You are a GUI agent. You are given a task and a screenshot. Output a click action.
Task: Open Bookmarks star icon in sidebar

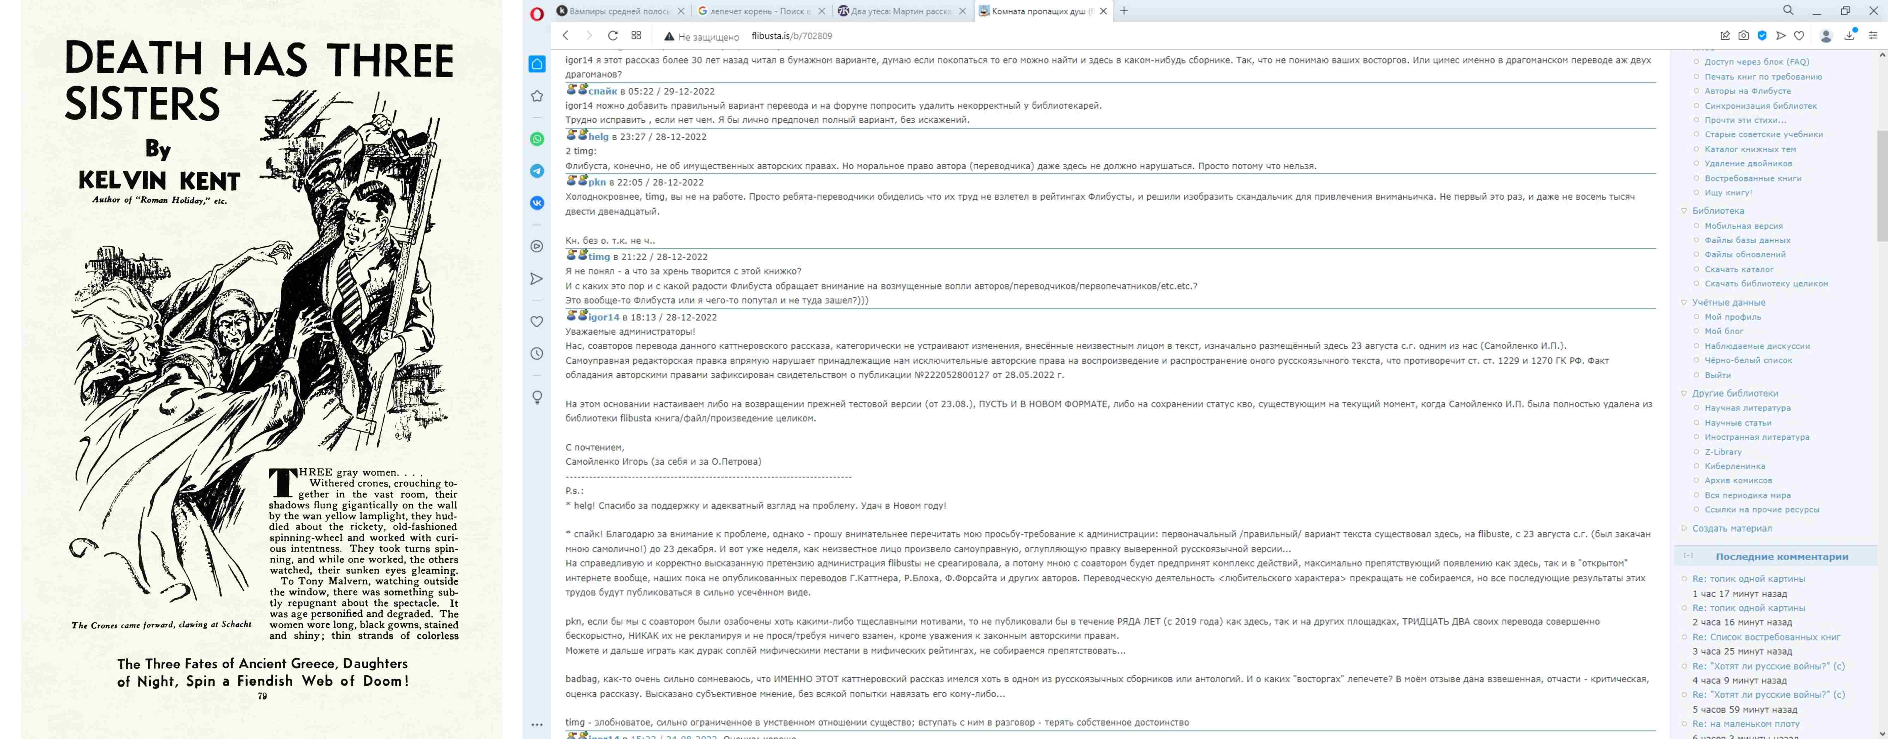[536, 96]
